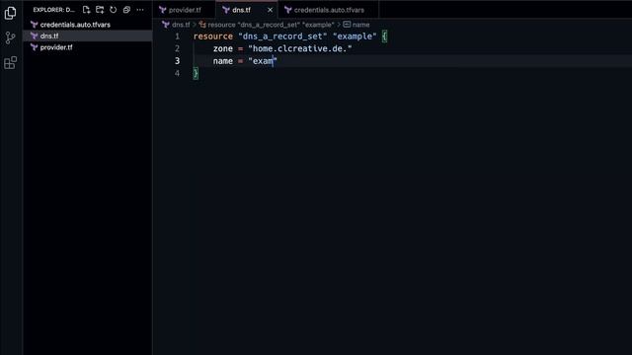The image size is (632, 355).
Task: Click the "zone" attribute on line 2
Action: point(223,48)
